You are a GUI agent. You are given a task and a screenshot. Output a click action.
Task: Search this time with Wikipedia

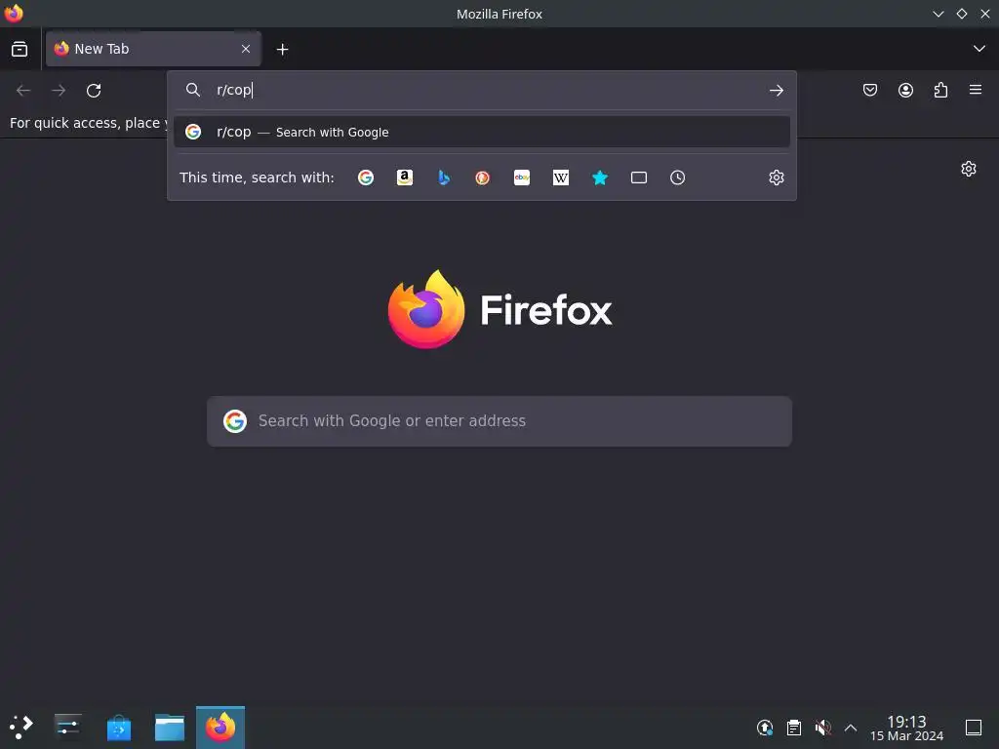click(x=561, y=177)
